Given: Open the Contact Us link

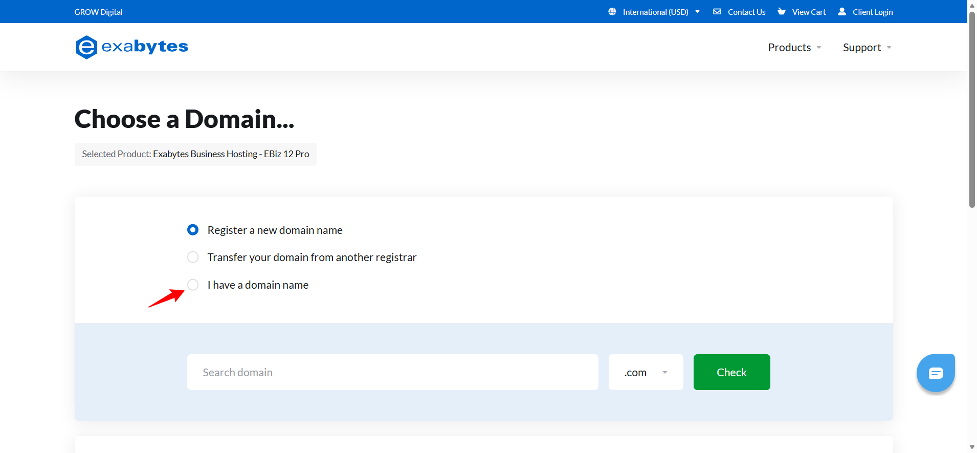Looking at the screenshot, I should click(746, 12).
